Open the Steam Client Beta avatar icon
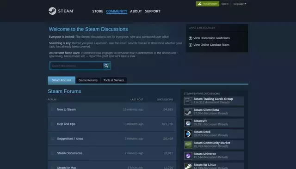The height and width of the screenshot is (169, 296). tap(188, 112)
